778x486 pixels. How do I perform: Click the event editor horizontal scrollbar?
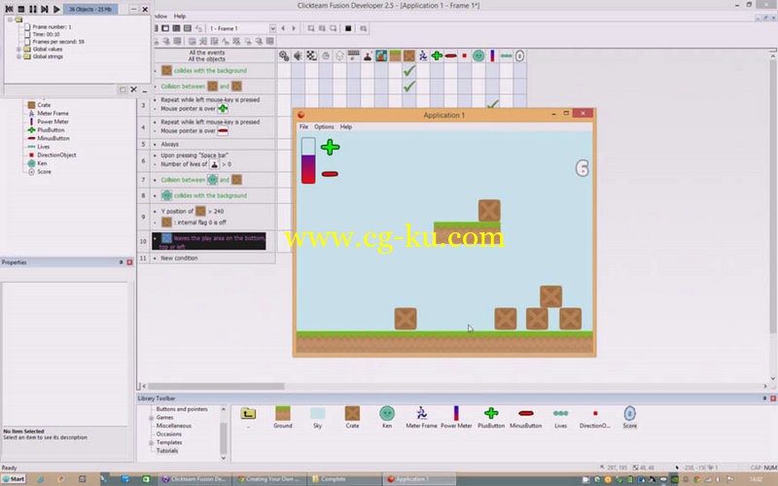[216, 386]
